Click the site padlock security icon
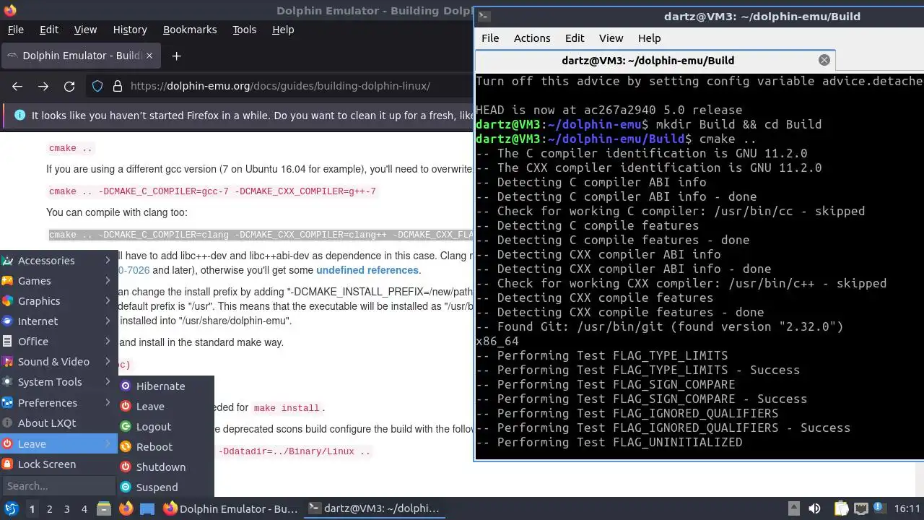 (x=118, y=86)
